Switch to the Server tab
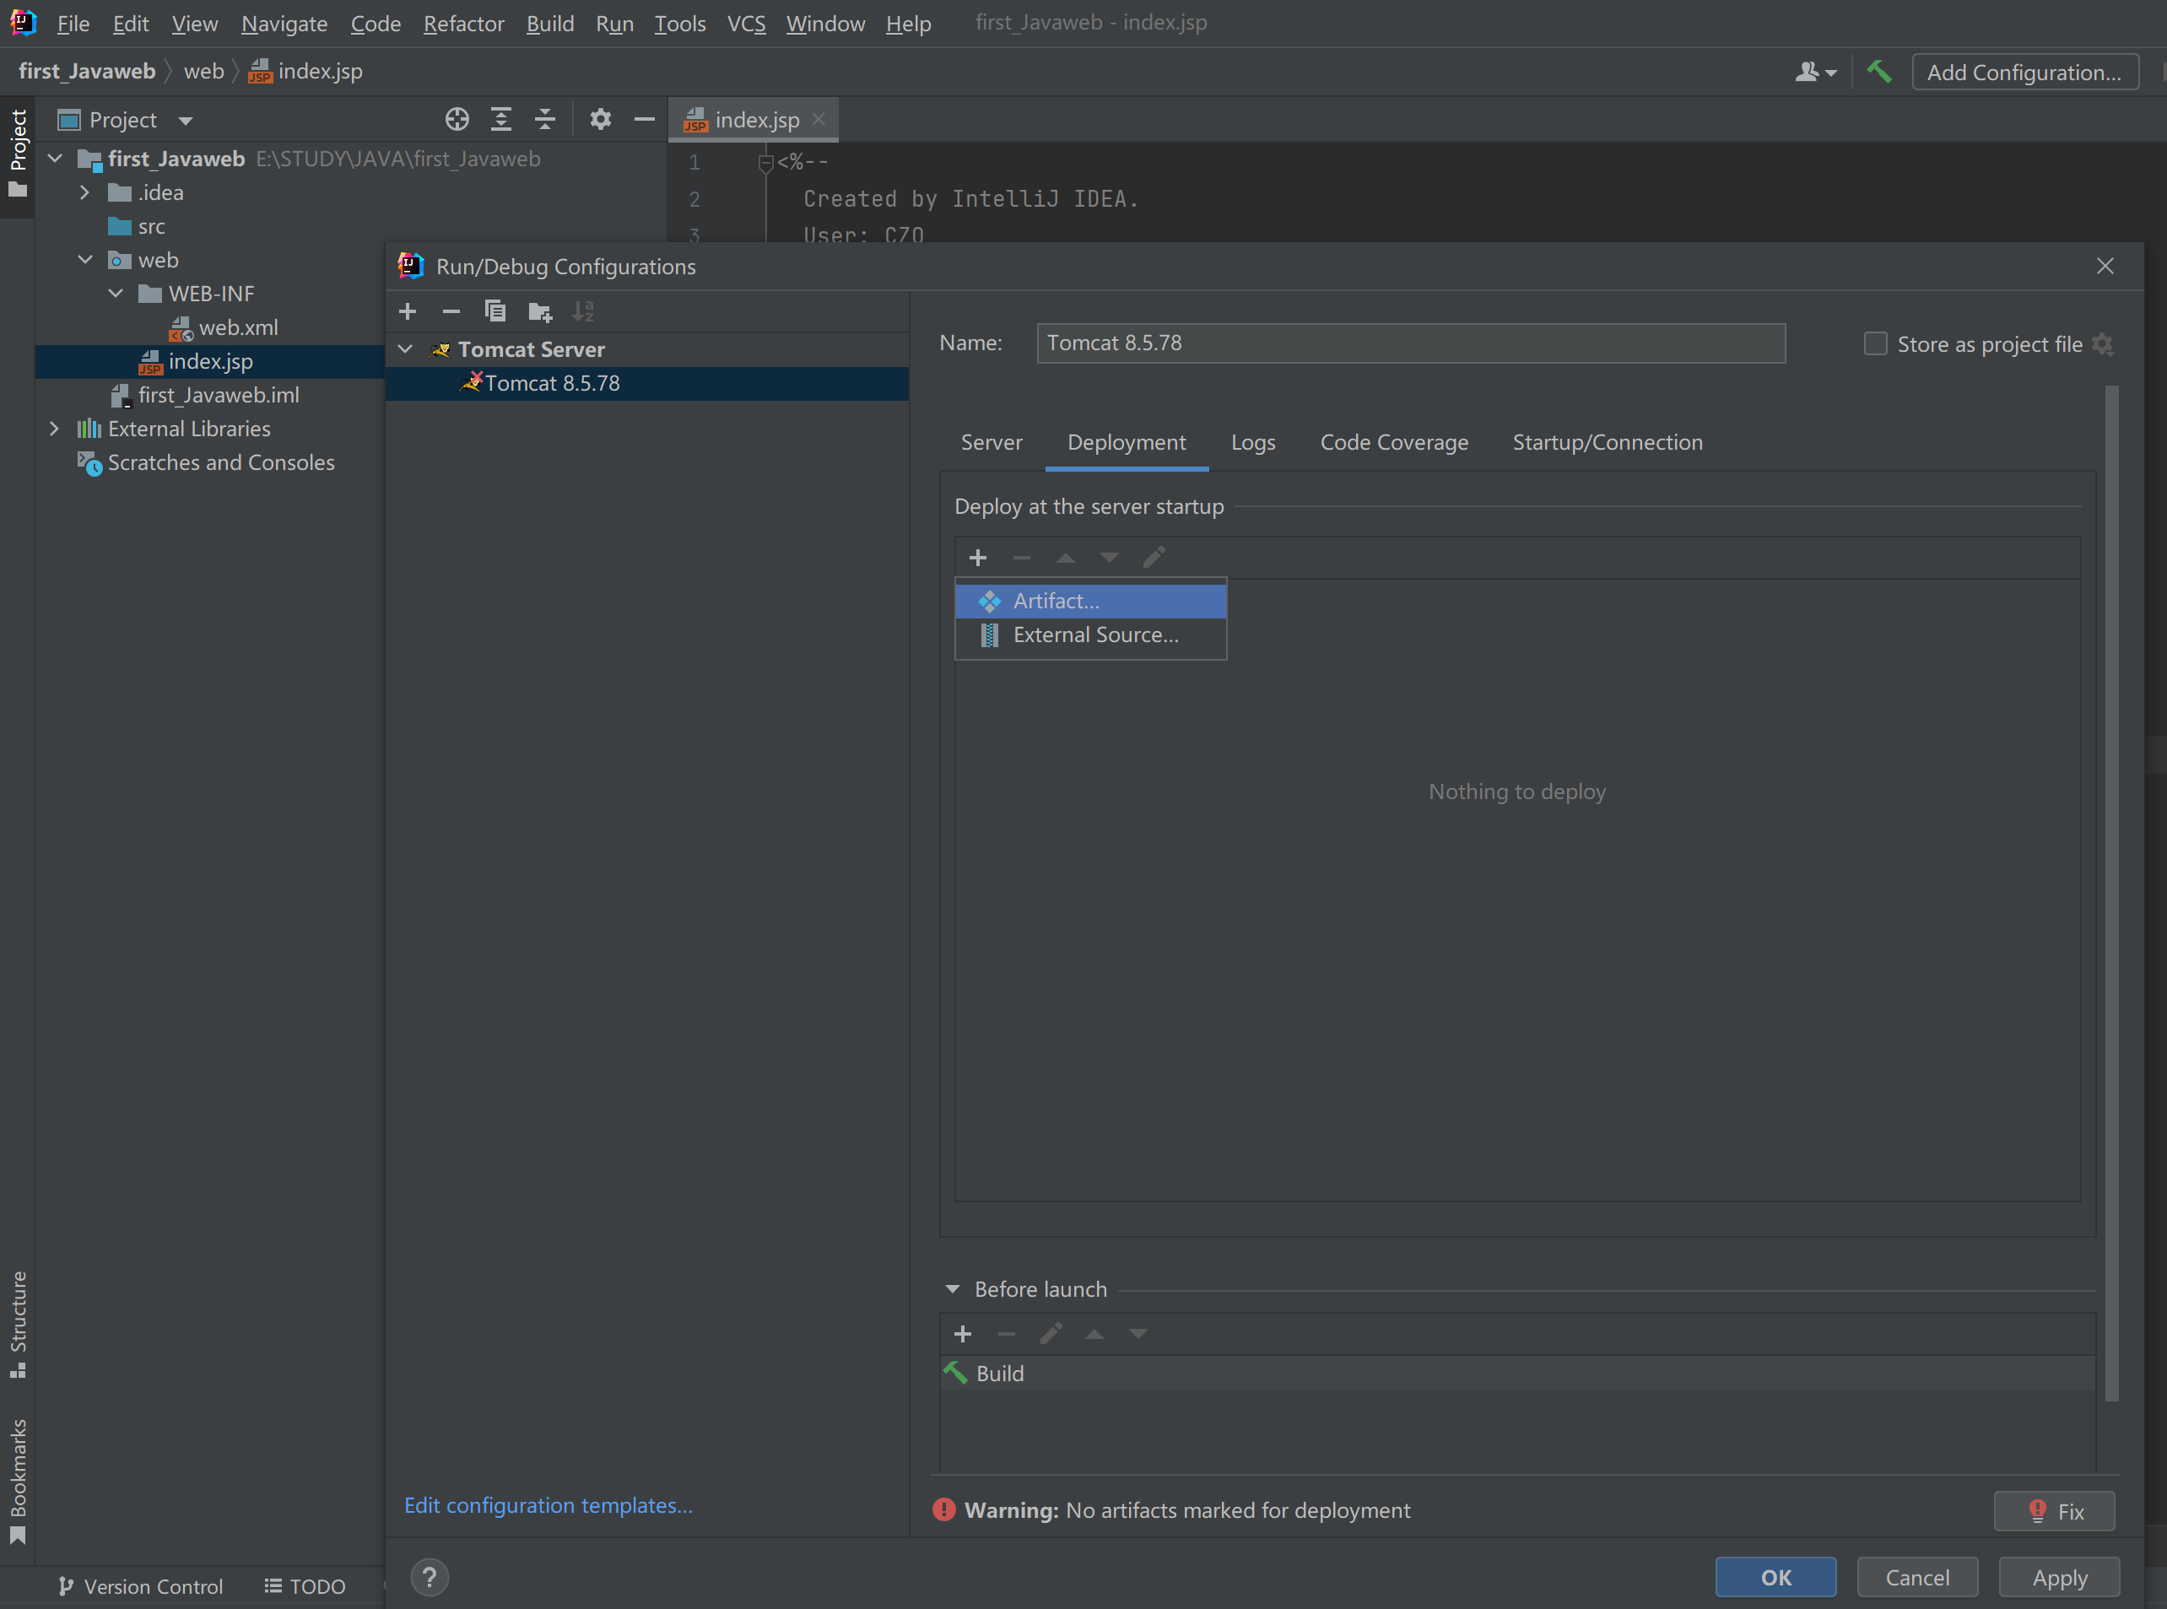 click(992, 442)
